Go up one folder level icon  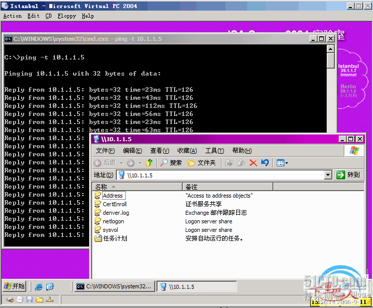pyautogui.click(x=150, y=163)
